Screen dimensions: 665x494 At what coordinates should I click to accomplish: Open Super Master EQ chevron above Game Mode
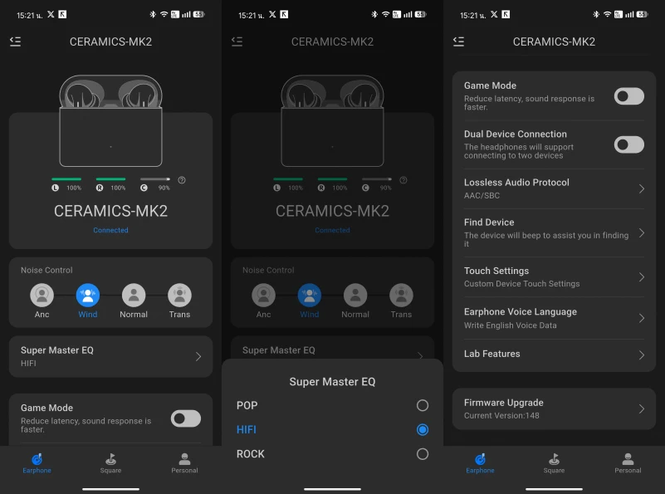(x=198, y=357)
